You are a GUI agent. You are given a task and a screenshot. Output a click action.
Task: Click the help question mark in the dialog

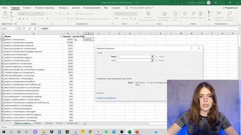click(192, 48)
